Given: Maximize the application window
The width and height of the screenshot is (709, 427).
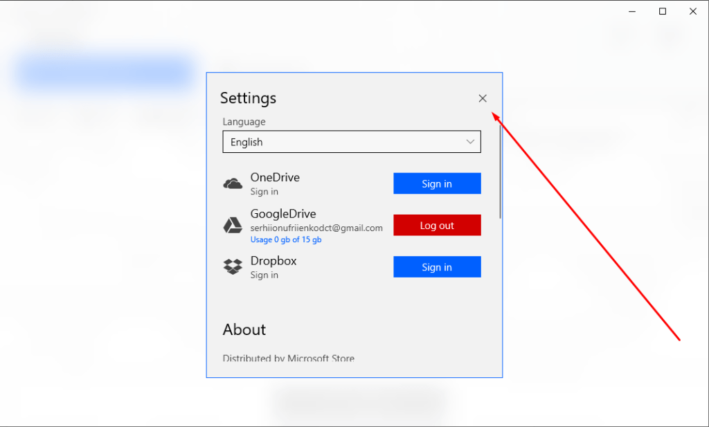Looking at the screenshot, I should [663, 11].
